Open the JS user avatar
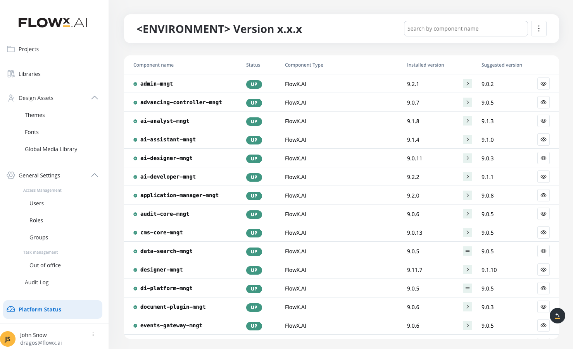 pyautogui.click(x=8, y=339)
